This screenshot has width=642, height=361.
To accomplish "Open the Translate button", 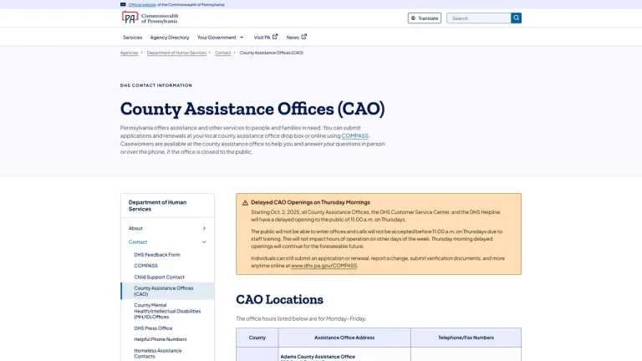I will (424, 18).
